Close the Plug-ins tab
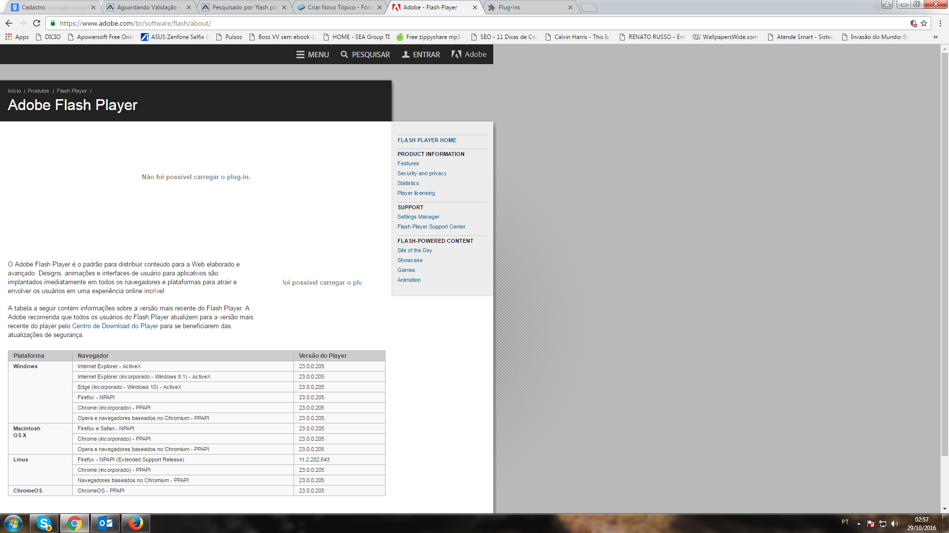 (x=570, y=7)
